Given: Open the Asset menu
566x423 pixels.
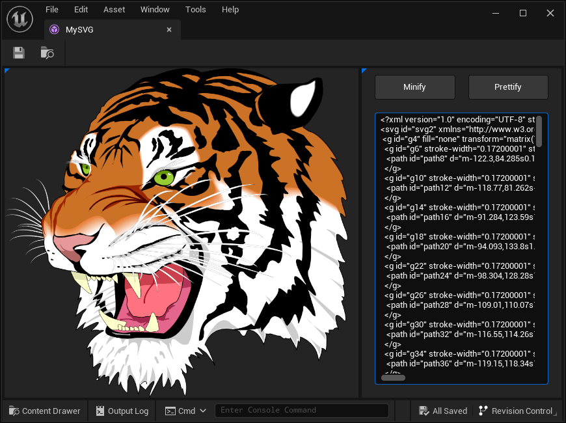Looking at the screenshot, I should (x=114, y=10).
